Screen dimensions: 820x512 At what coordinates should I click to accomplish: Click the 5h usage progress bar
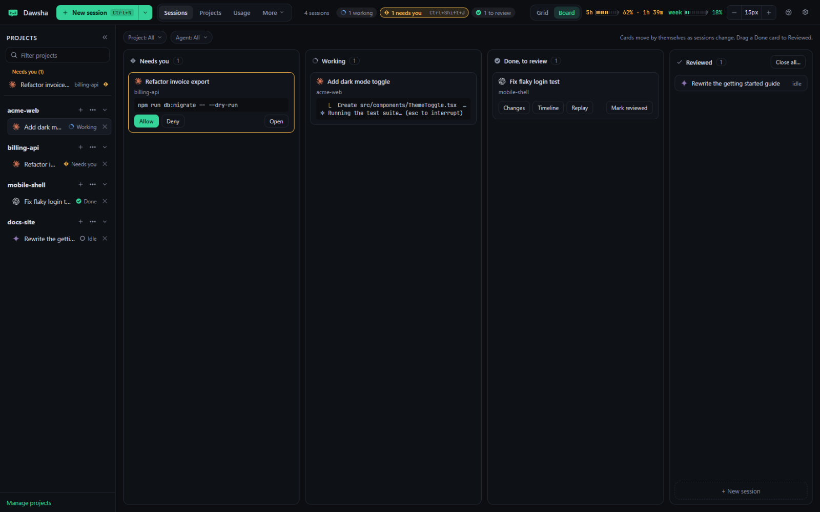tap(607, 12)
